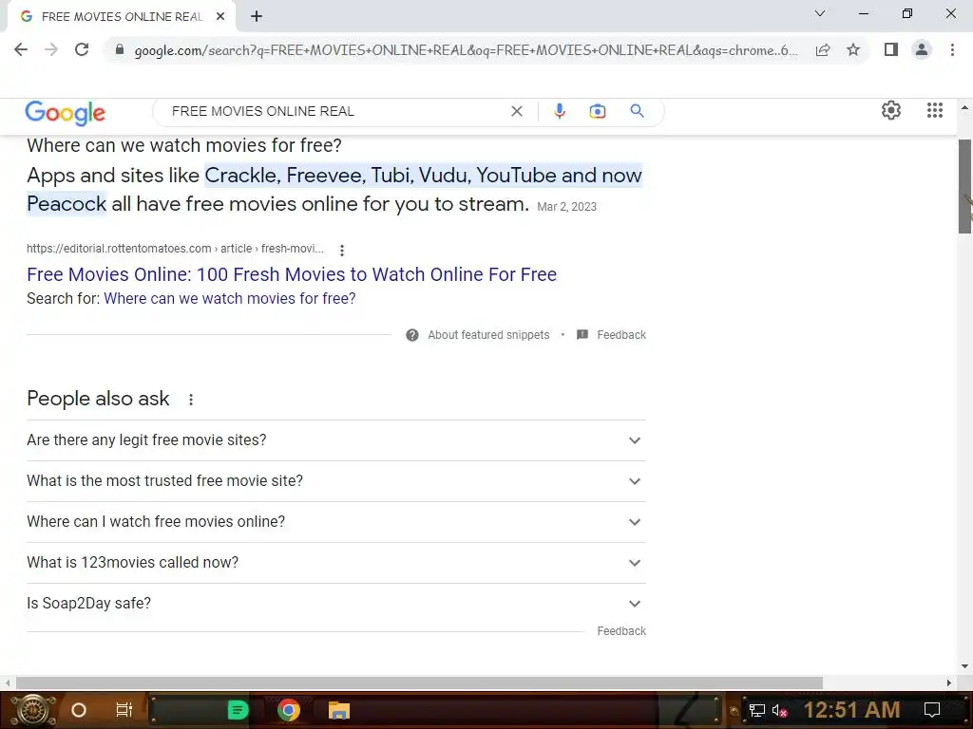Screen dimensions: 973x729
Task: Open Free Movies Online: 100 Fresh Movies link
Action: point(292,274)
